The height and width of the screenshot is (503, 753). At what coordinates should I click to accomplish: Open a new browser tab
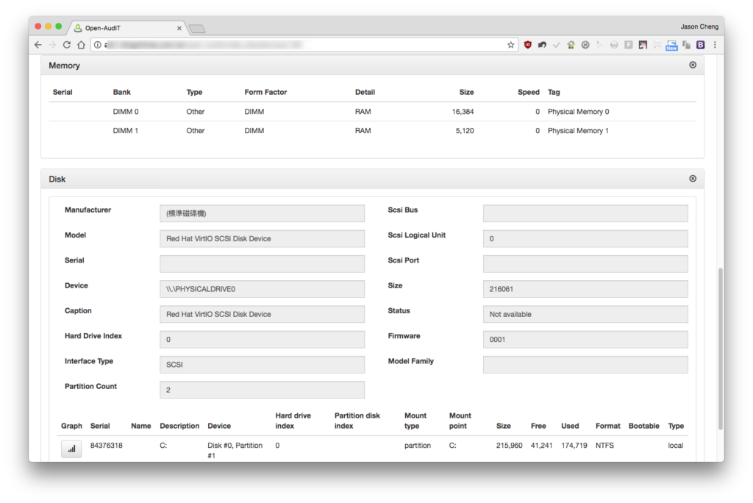[x=197, y=29]
